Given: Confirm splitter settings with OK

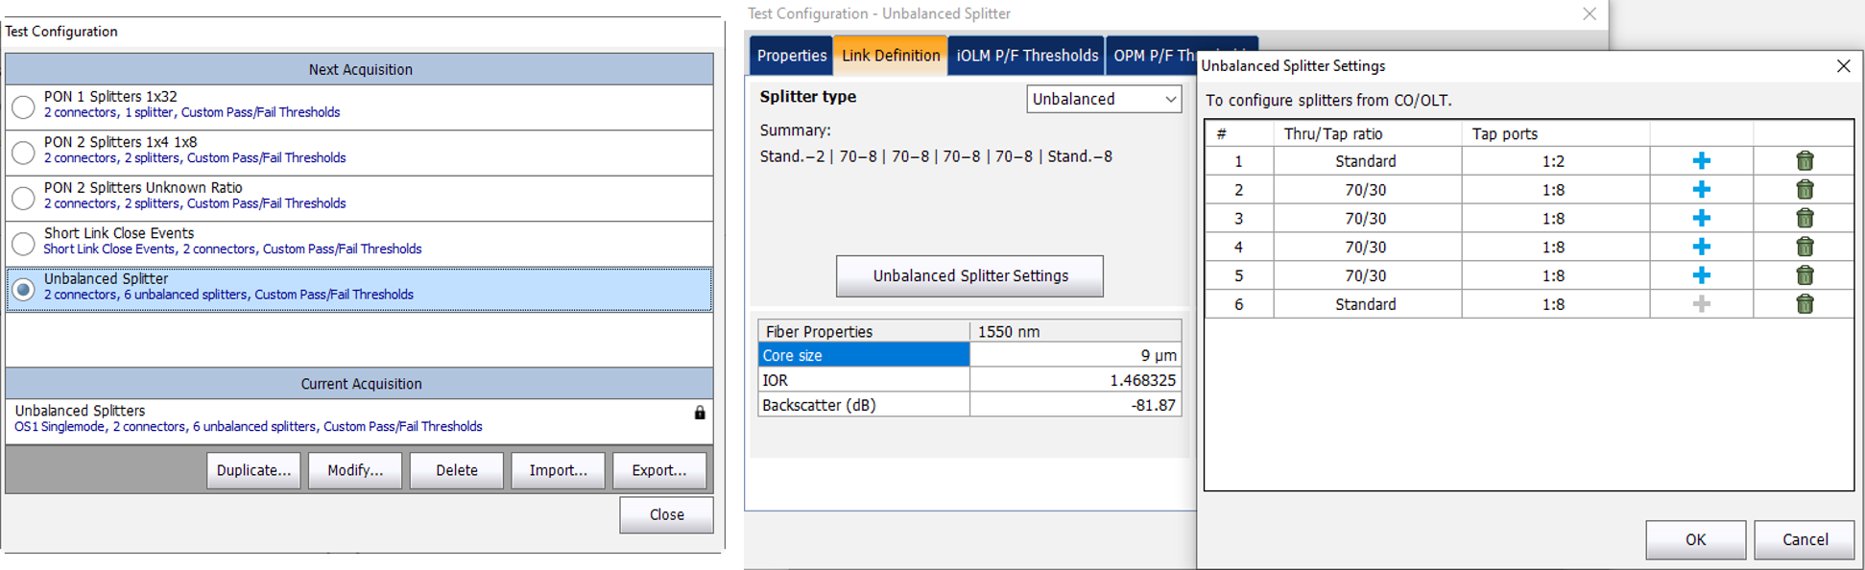Looking at the screenshot, I should coord(1696,540).
